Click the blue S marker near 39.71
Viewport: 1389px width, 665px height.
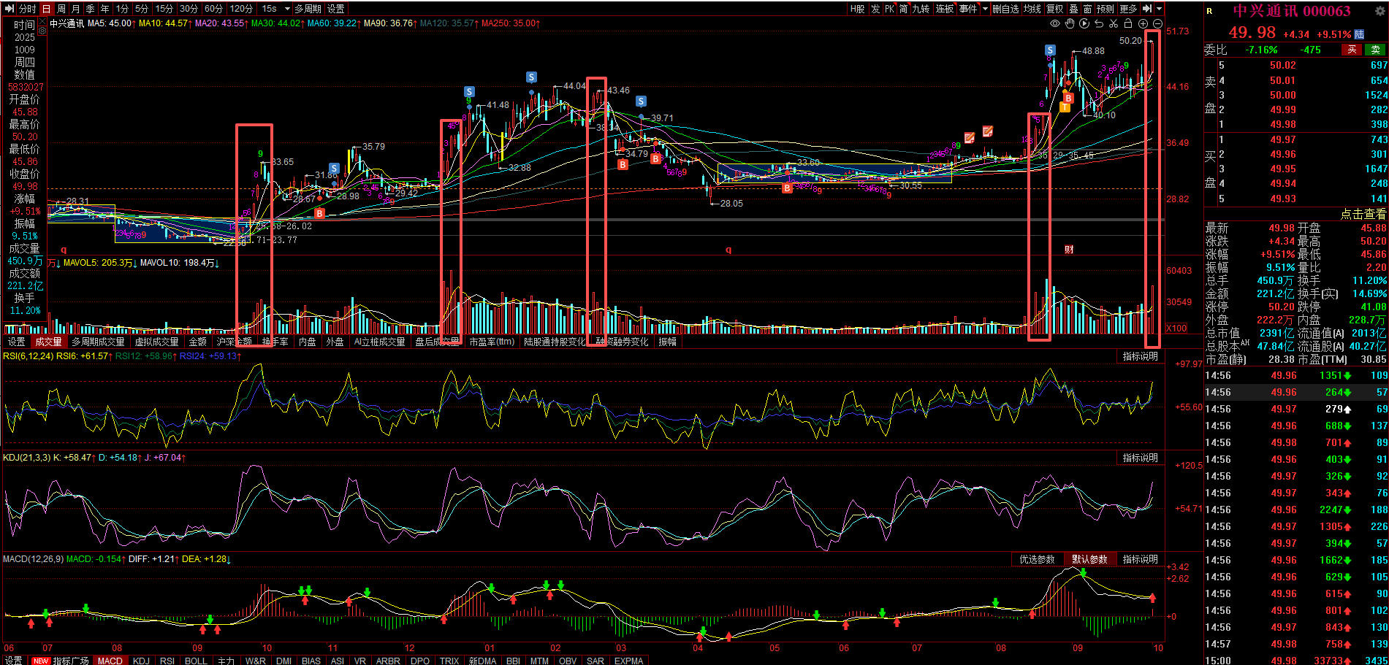641,101
